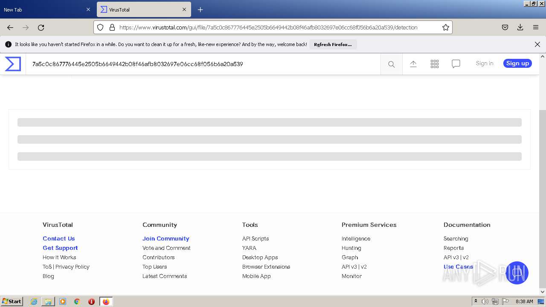
Task: Open the blue chat bubble widget
Action: (517, 273)
